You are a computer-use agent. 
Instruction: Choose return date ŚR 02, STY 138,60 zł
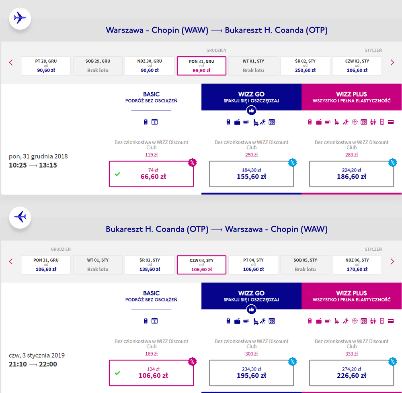pyautogui.click(x=150, y=265)
